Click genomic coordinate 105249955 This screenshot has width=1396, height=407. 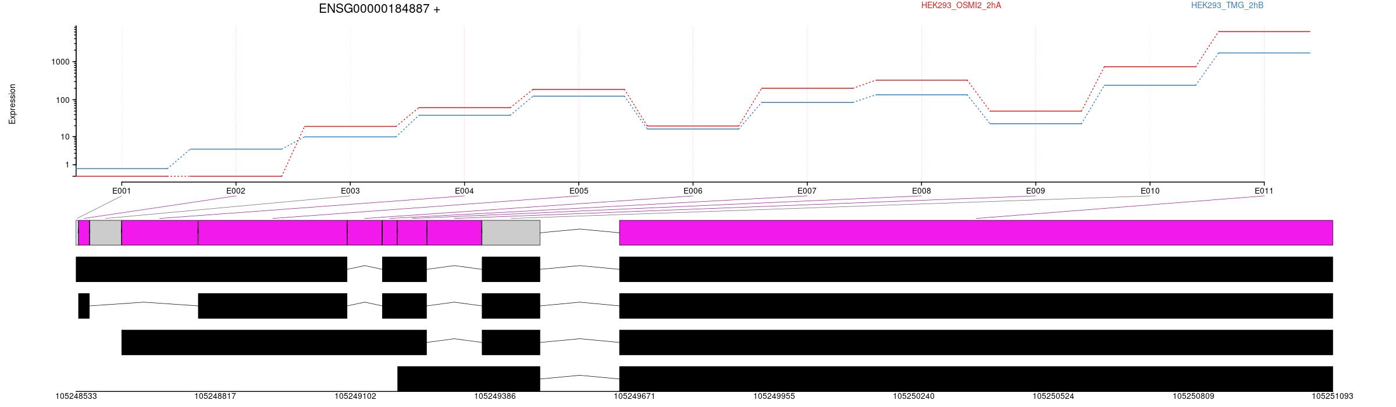pyautogui.click(x=774, y=396)
